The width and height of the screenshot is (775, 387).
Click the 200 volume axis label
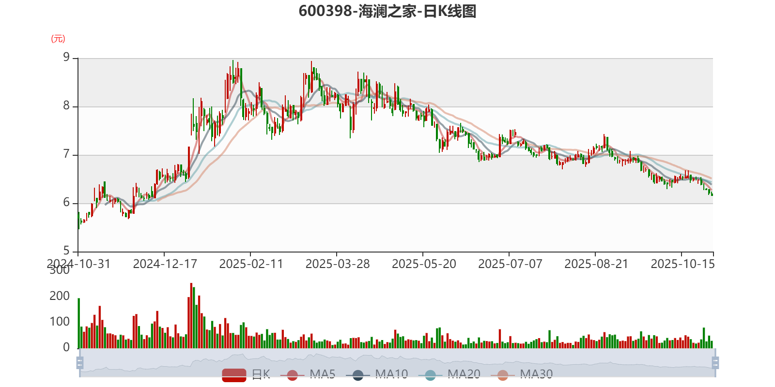(60, 296)
